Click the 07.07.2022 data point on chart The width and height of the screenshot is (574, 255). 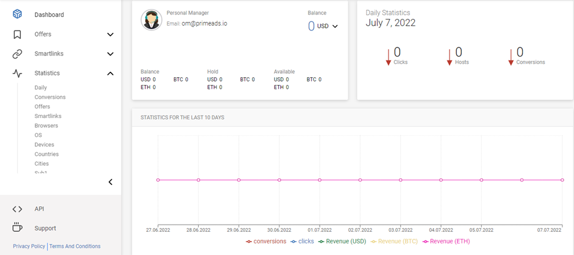(x=562, y=180)
